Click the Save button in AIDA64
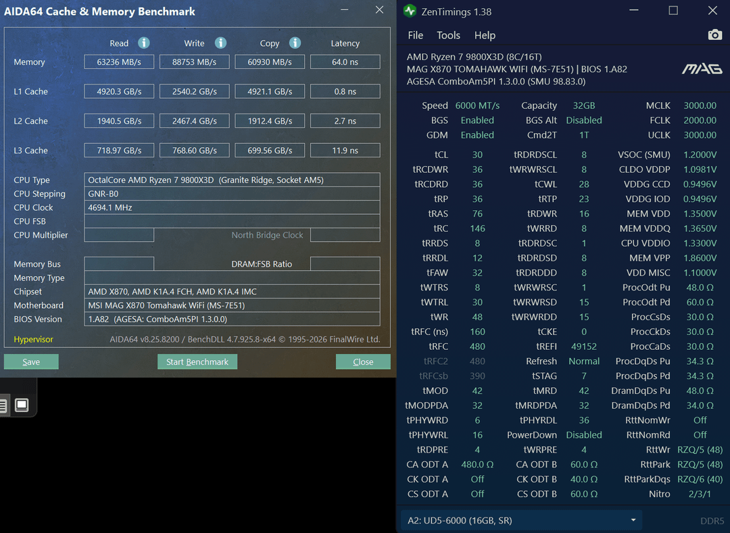The image size is (730, 533). pos(31,362)
